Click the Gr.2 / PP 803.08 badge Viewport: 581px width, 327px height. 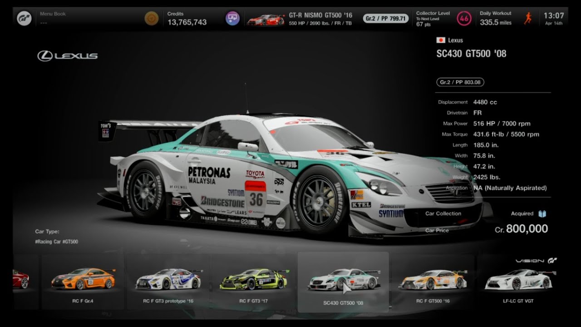point(460,82)
